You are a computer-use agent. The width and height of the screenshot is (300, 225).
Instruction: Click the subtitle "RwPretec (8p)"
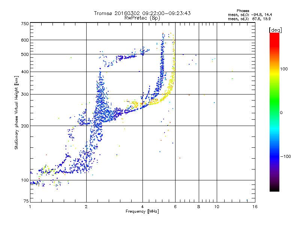pos(142,18)
